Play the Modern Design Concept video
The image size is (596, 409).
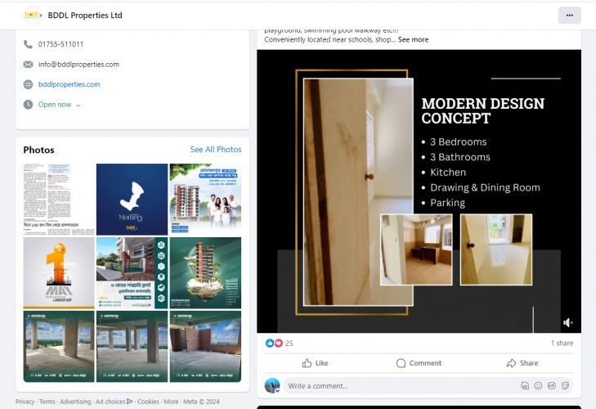(419, 191)
